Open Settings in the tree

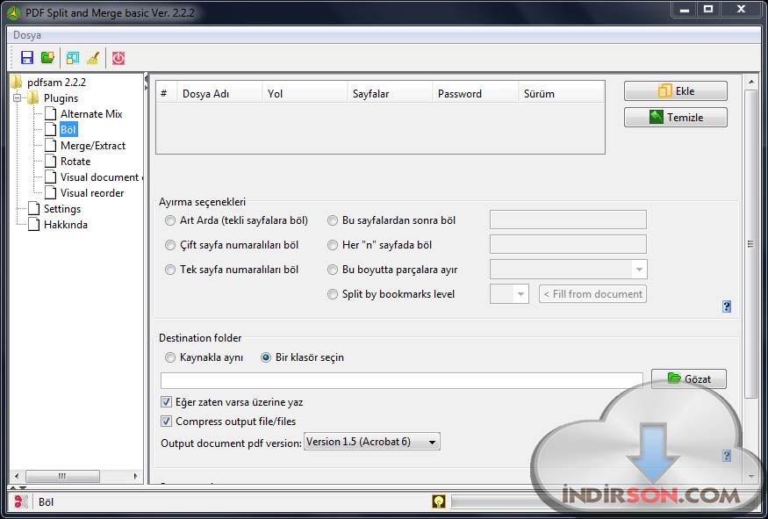pyautogui.click(x=62, y=209)
